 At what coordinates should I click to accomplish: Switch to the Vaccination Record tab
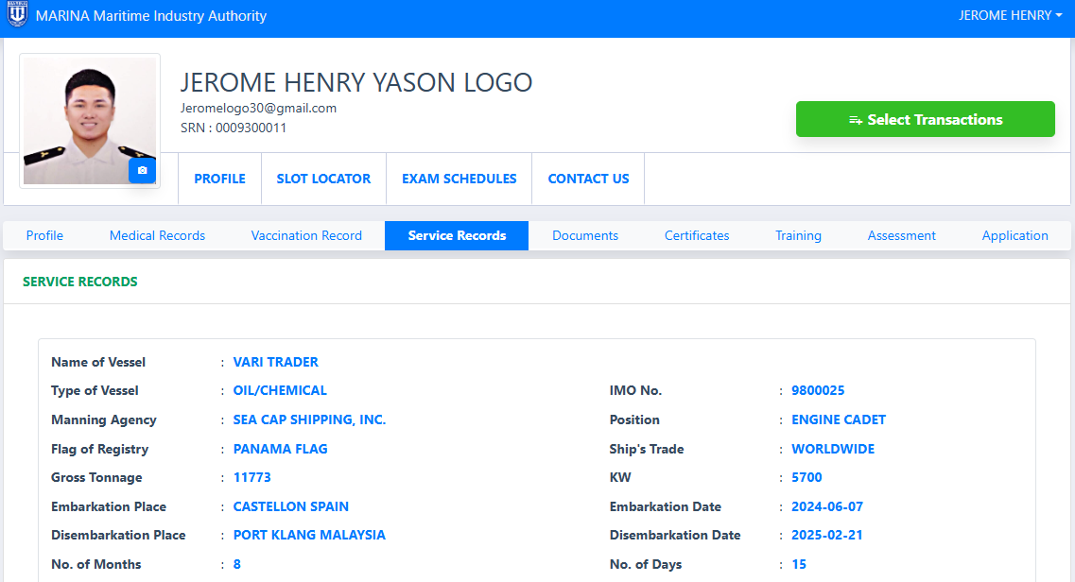[306, 235]
